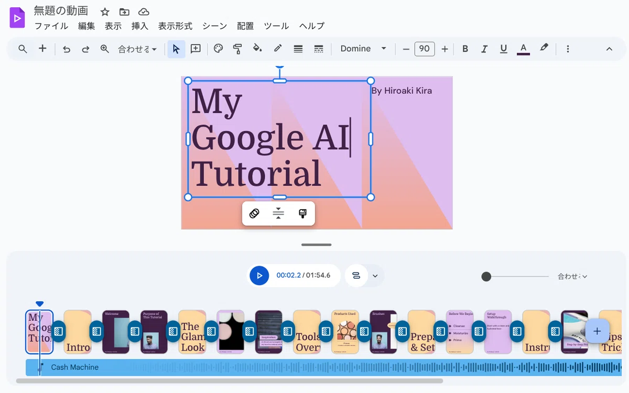Open the 表示形式 menu

tap(176, 26)
